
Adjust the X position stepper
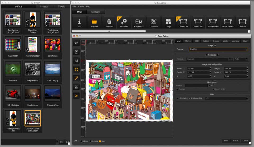click(210, 76)
